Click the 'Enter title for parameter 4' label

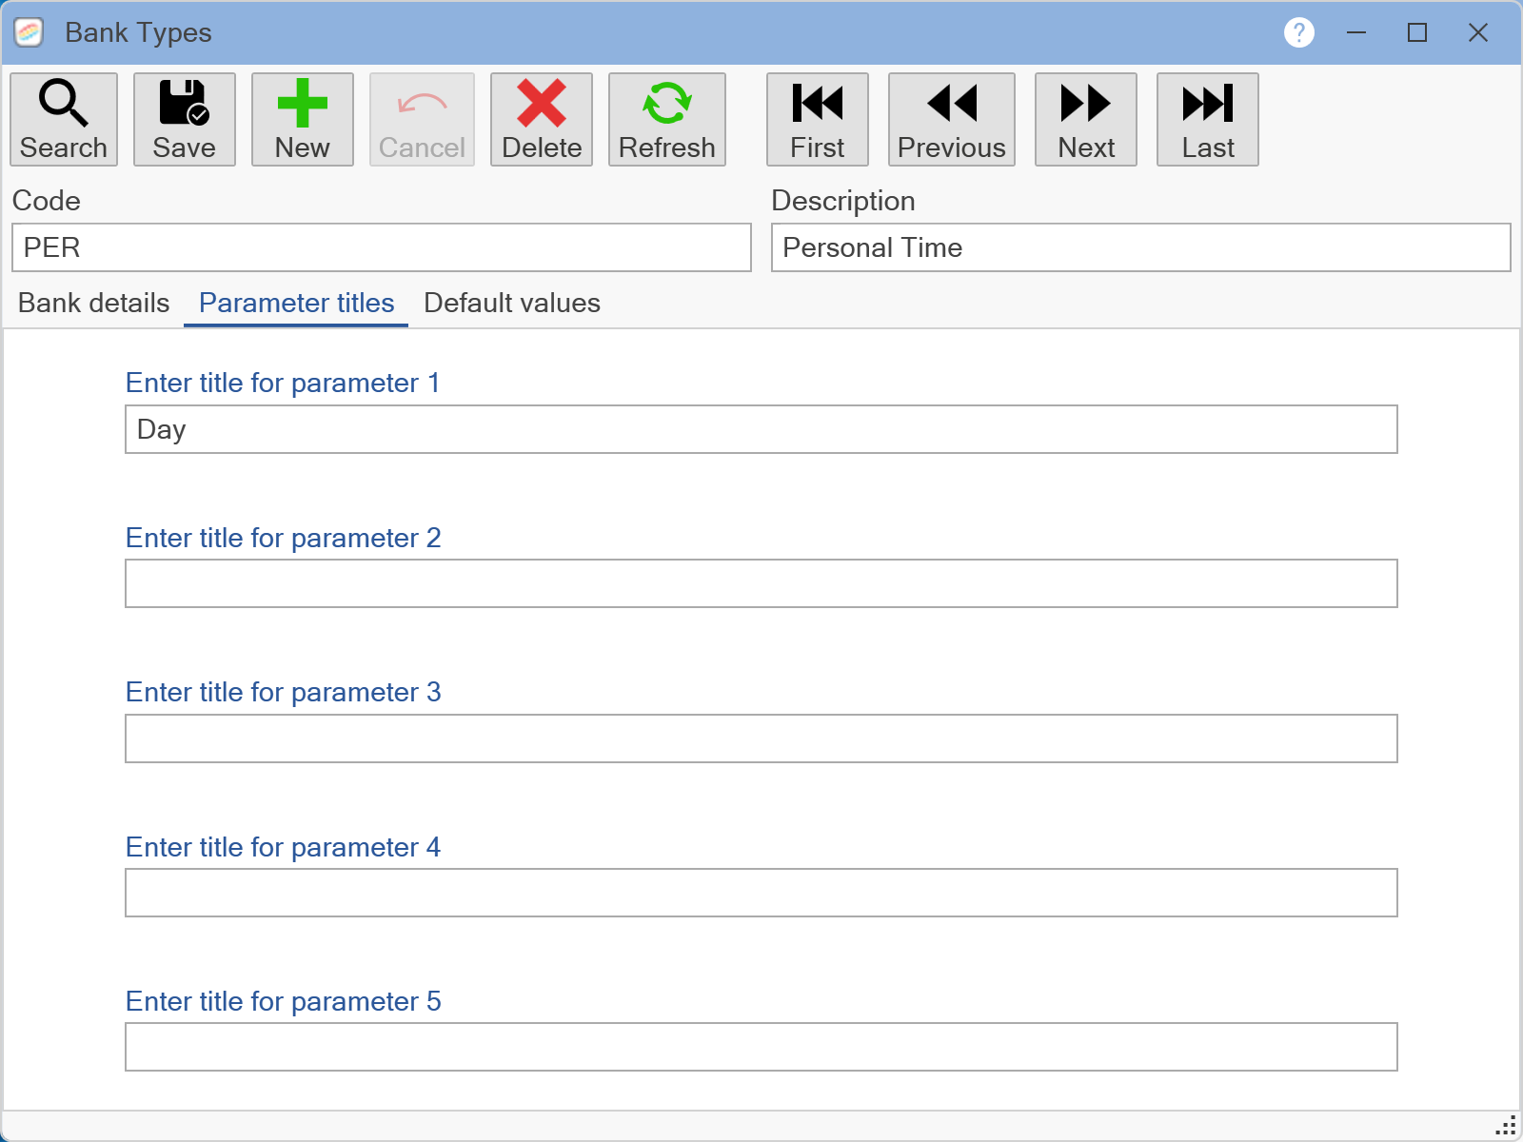click(x=284, y=847)
